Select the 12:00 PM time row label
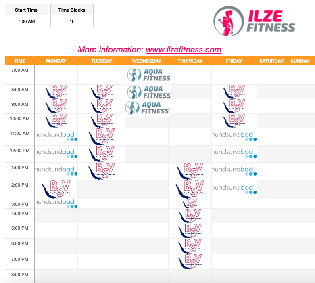The height and width of the screenshot is (283, 315). click(20, 151)
